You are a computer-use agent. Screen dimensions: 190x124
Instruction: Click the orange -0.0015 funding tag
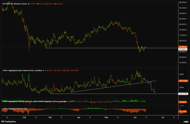pyautogui.click(x=182, y=102)
